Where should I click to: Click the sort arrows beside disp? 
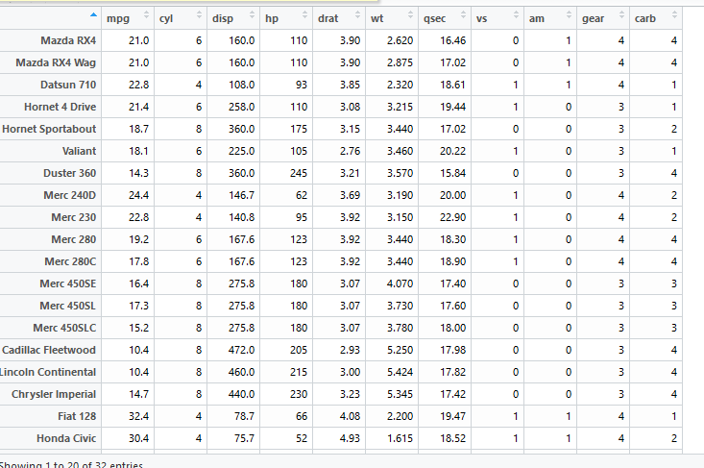click(x=251, y=16)
